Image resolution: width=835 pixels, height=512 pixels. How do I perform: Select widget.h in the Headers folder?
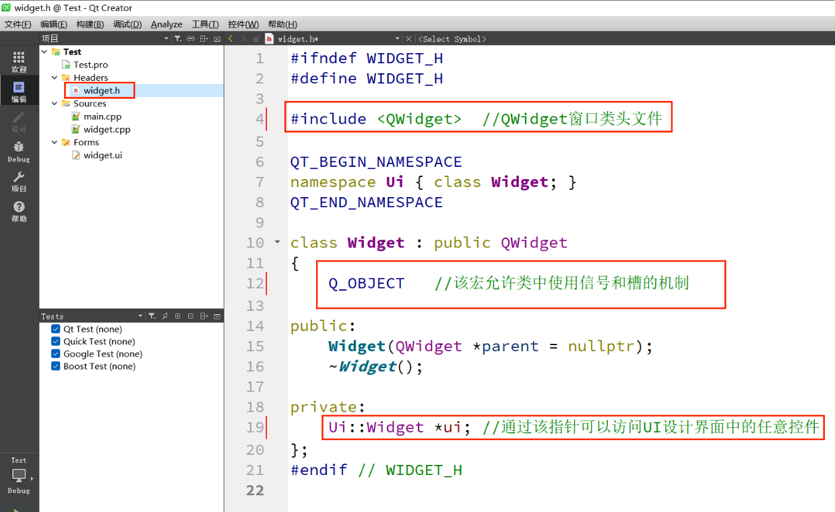click(102, 91)
